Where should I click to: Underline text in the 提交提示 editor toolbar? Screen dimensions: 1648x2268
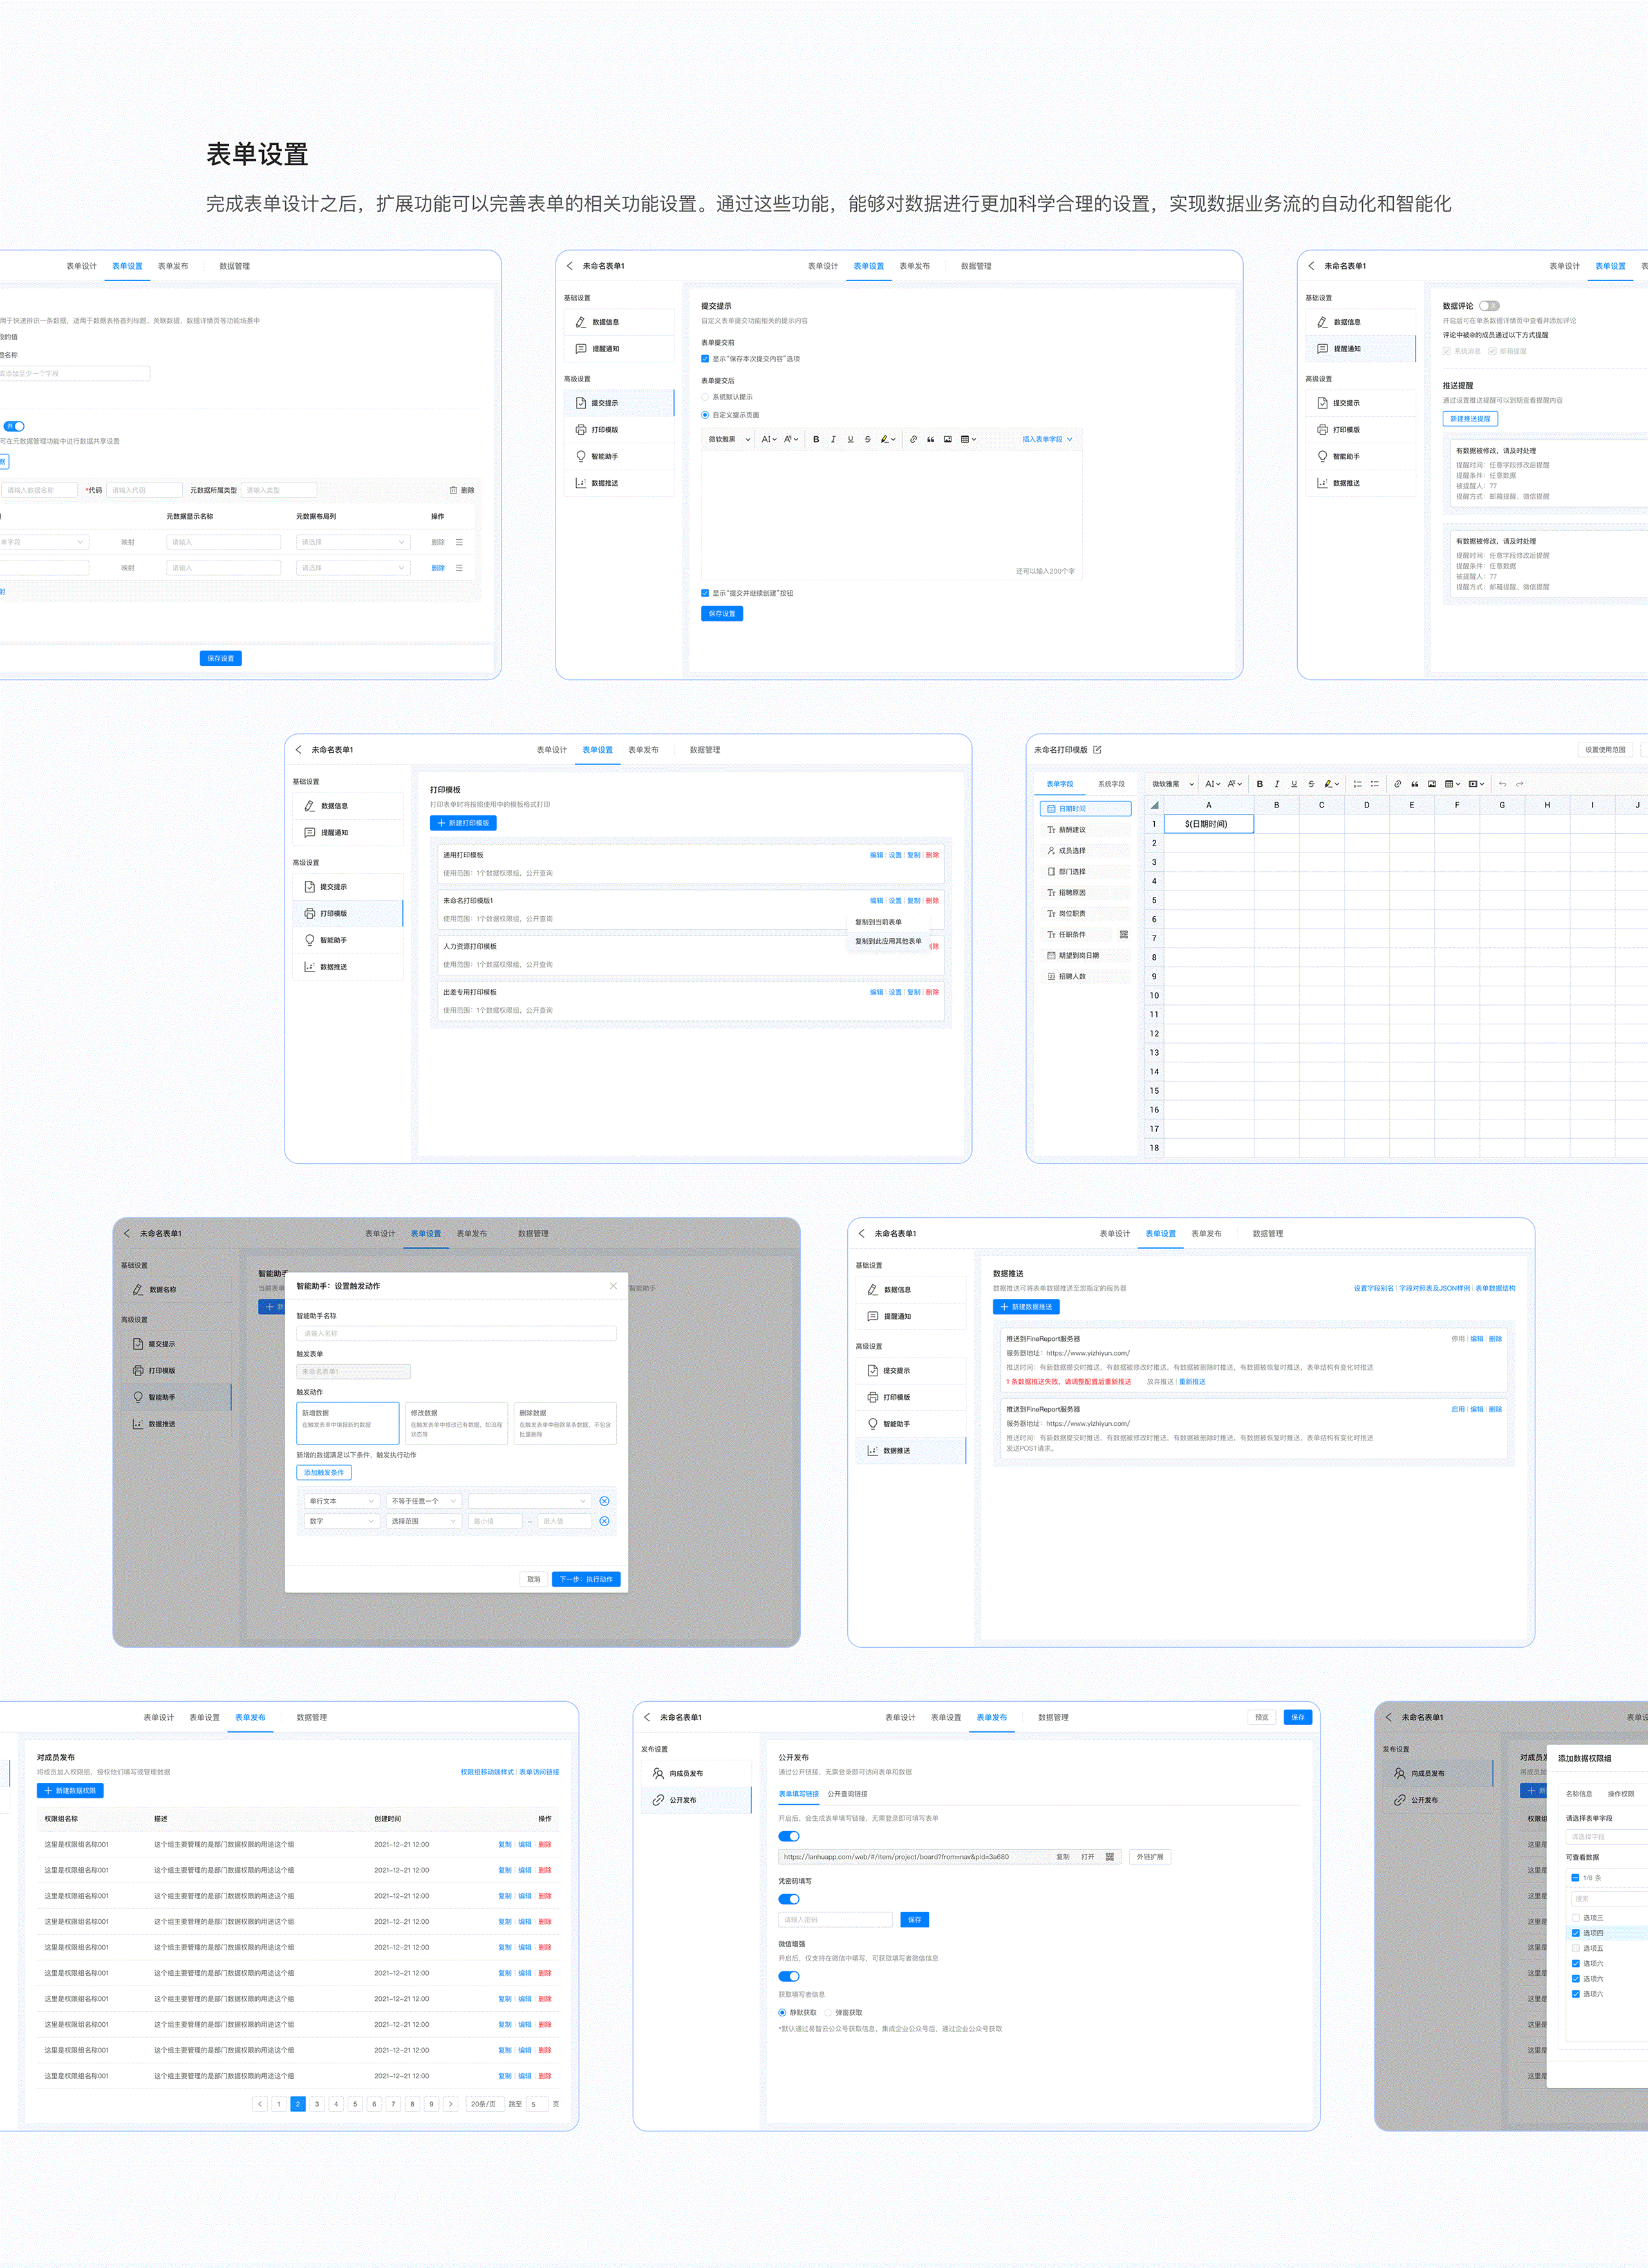coord(850,439)
